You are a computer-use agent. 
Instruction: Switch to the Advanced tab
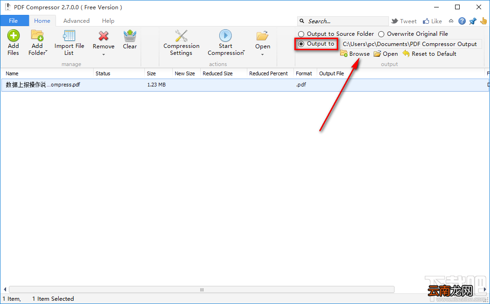pyautogui.click(x=76, y=20)
